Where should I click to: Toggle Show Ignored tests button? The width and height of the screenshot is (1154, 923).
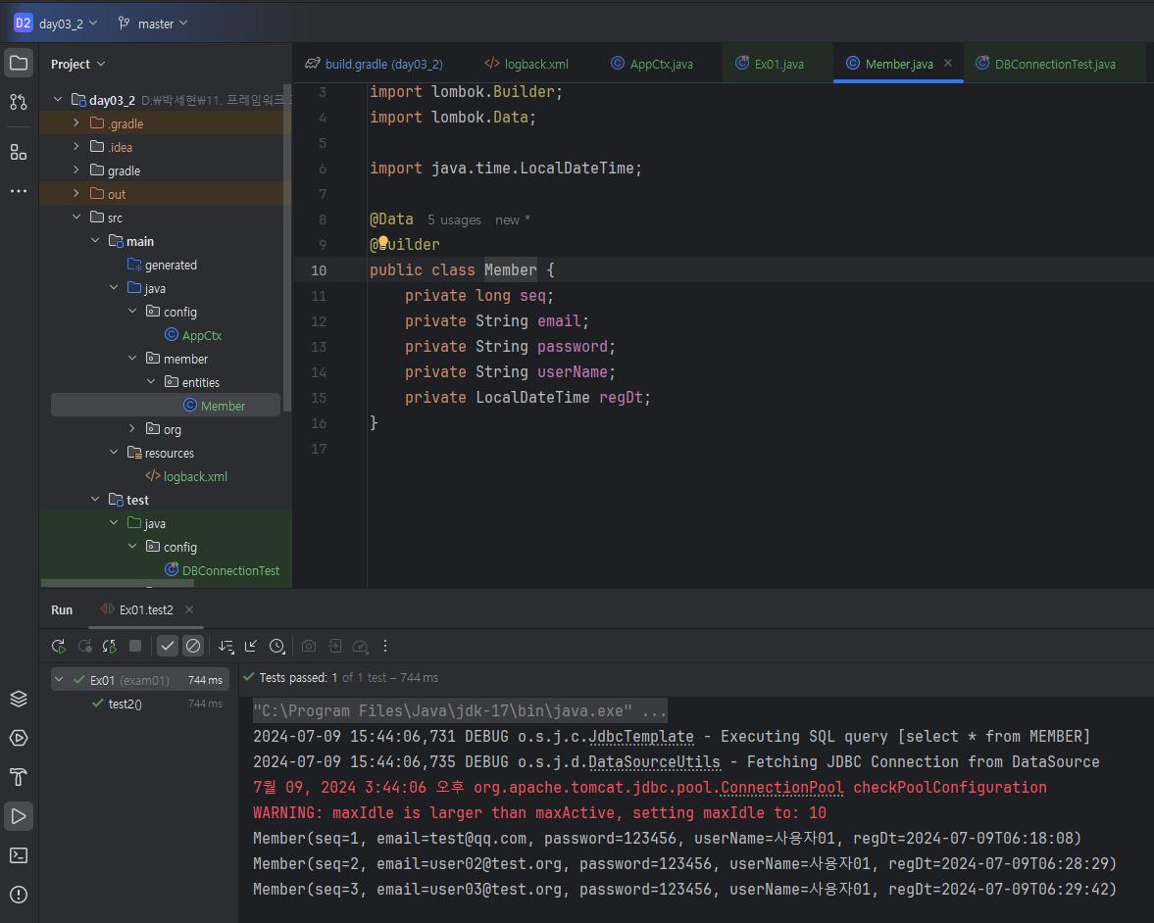pyautogui.click(x=193, y=646)
